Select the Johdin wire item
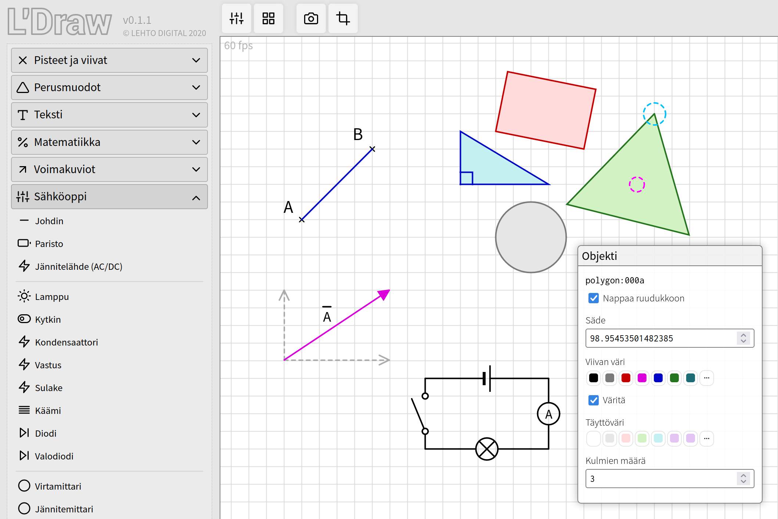The width and height of the screenshot is (778, 519). 49,221
